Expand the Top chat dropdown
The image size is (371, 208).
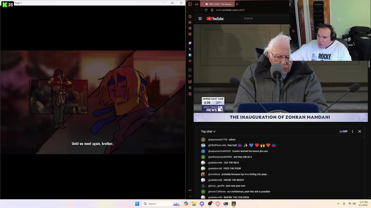click(208, 131)
